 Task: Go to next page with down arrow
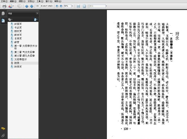31,6
